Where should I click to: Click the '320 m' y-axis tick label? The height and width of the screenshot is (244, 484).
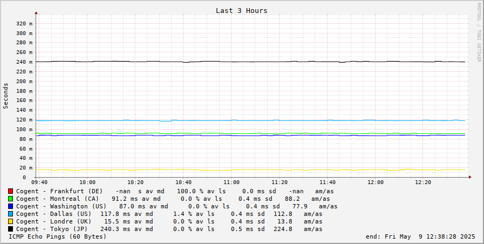tap(24, 23)
